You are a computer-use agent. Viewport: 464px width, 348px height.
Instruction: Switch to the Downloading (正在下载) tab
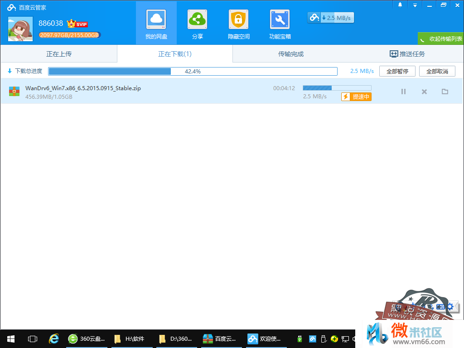click(175, 54)
